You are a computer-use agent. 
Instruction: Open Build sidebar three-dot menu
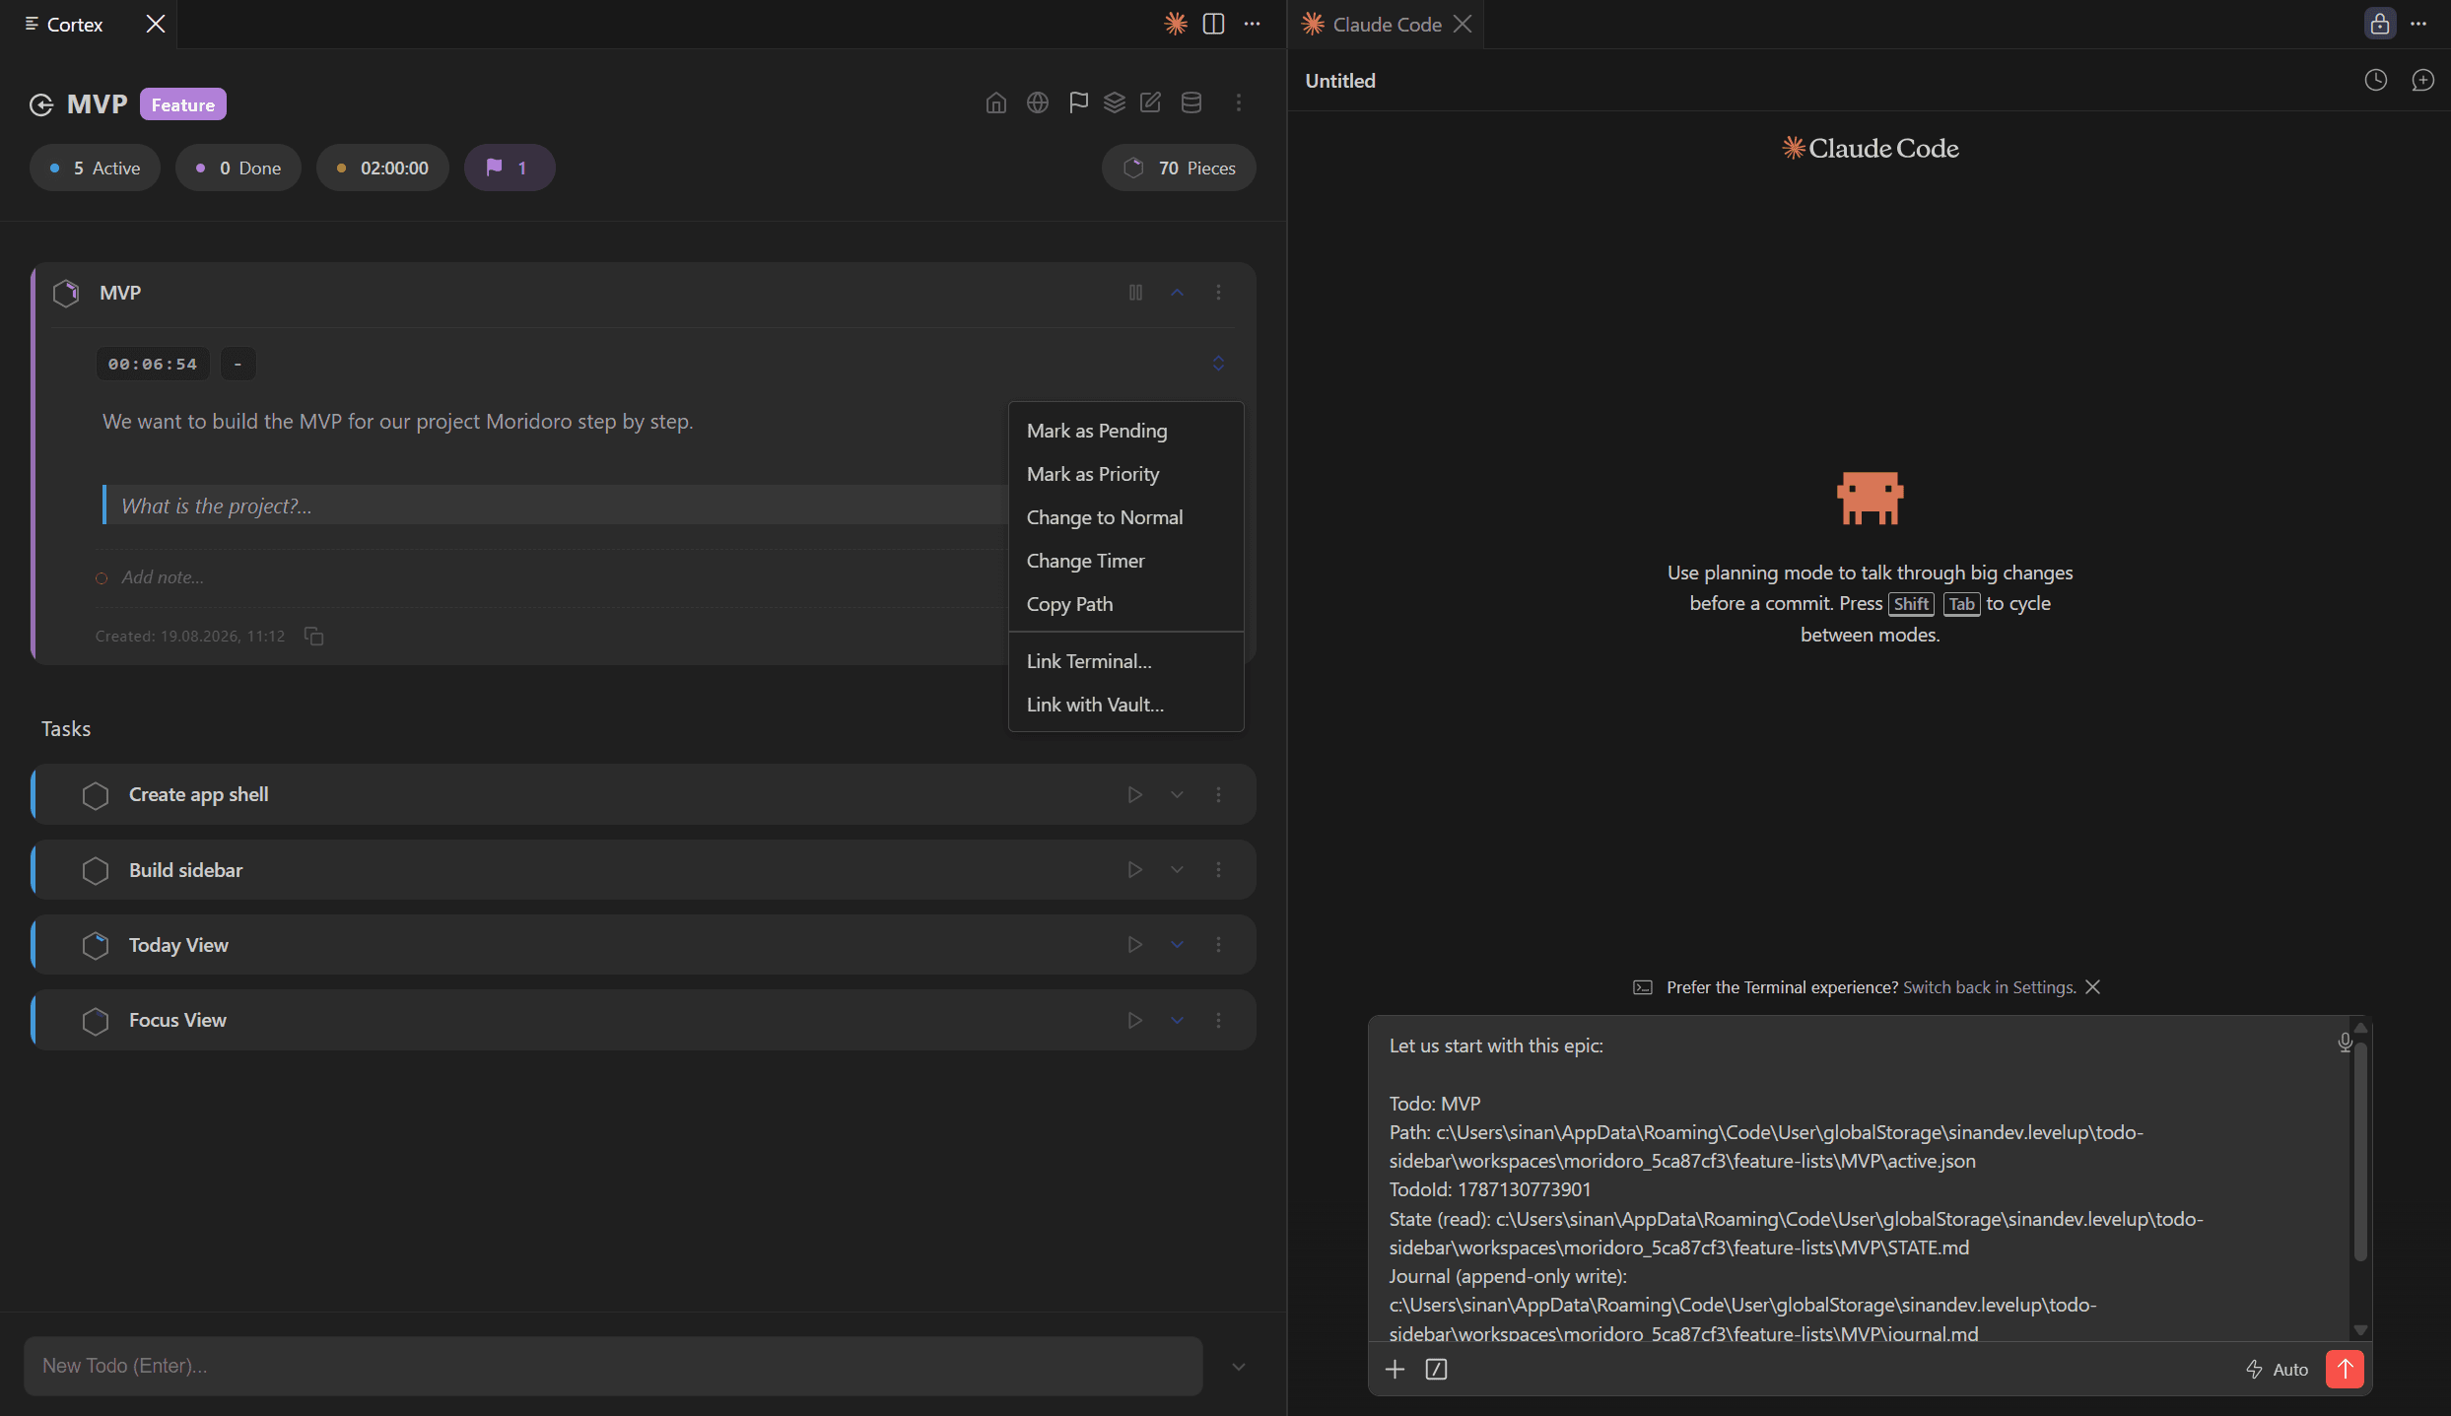point(1218,869)
